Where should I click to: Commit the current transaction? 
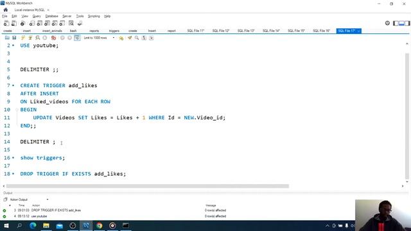[x=62, y=38]
